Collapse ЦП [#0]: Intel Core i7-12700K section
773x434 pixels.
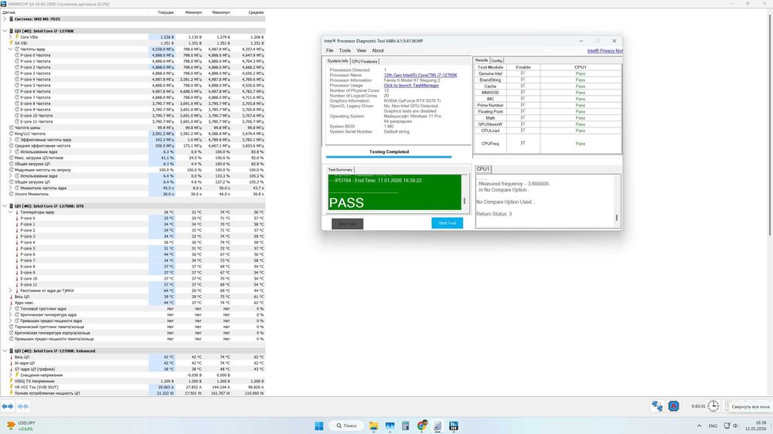click(5, 31)
